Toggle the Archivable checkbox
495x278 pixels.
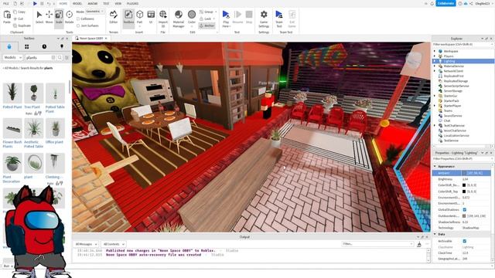[x=464, y=241]
